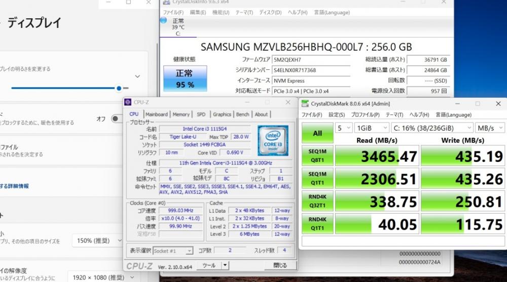Click the serial number field S4ELNX0R717368
Screen dimensions: 507x282
click(311, 70)
